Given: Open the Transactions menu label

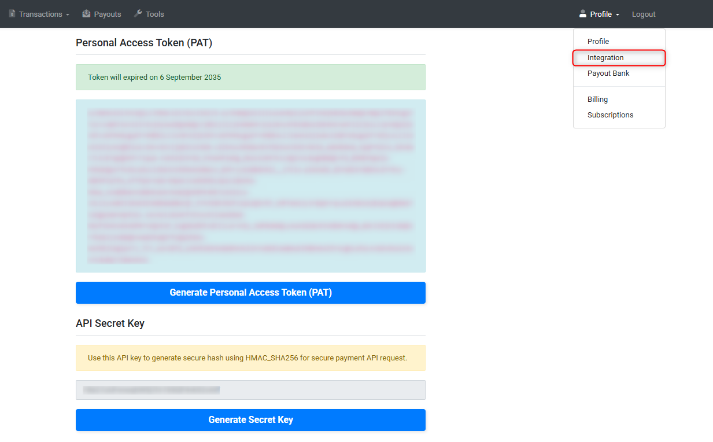Looking at the screenshot, I should click(40, 14).
